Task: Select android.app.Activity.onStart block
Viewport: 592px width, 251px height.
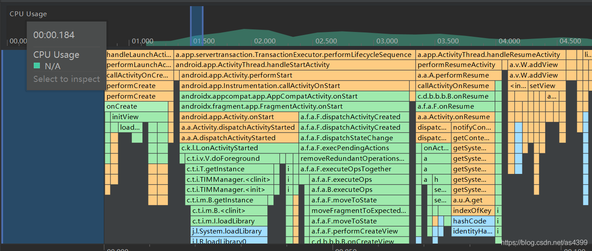Action: (x=239, y=117)
